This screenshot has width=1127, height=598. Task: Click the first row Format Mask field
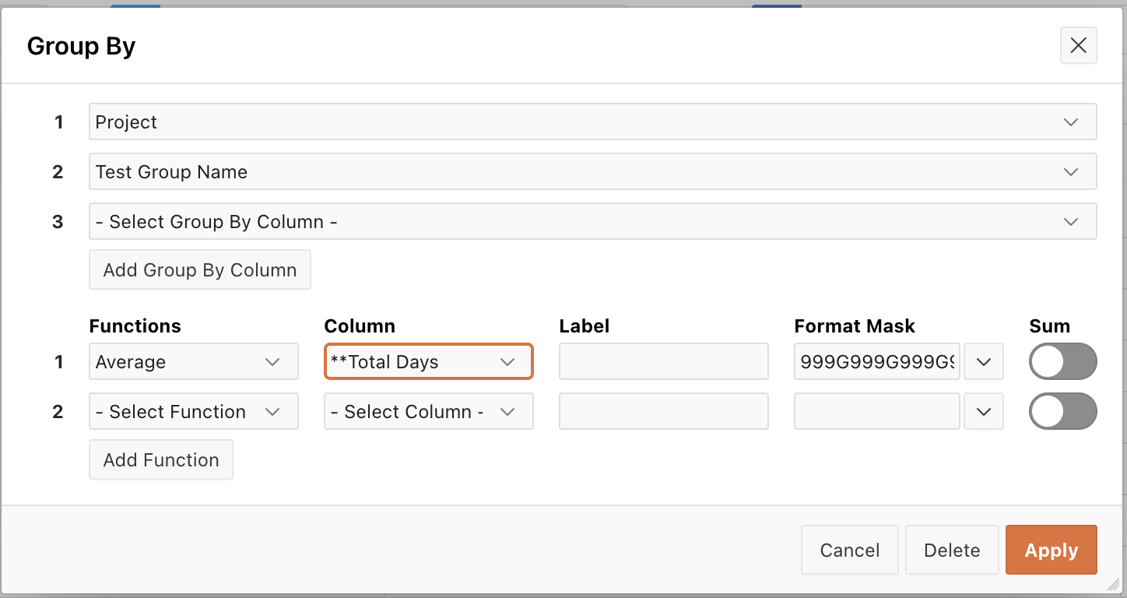tap(877, 362)
